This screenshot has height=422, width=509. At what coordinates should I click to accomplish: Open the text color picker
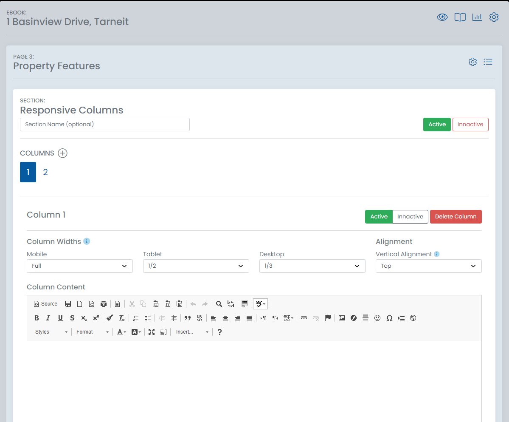[121, 332]
